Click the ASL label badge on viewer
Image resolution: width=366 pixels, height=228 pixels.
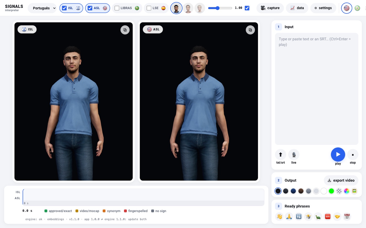[x=153, y=29]
